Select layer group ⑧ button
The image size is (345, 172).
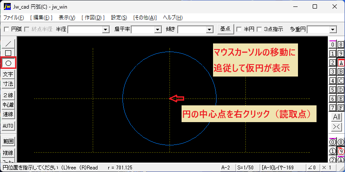click(341, 142)
